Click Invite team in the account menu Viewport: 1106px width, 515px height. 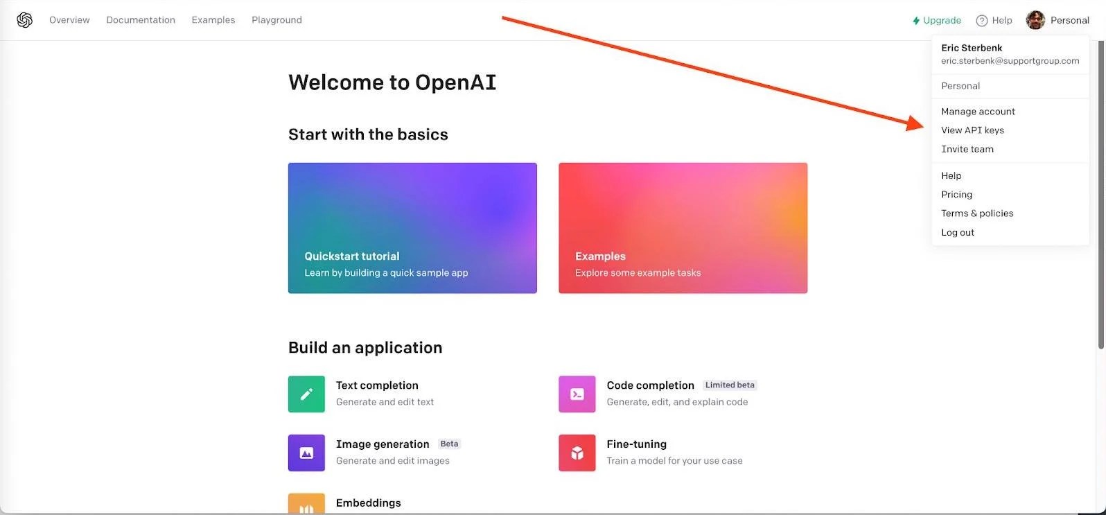pyautogui.click(x=967, y=148)
